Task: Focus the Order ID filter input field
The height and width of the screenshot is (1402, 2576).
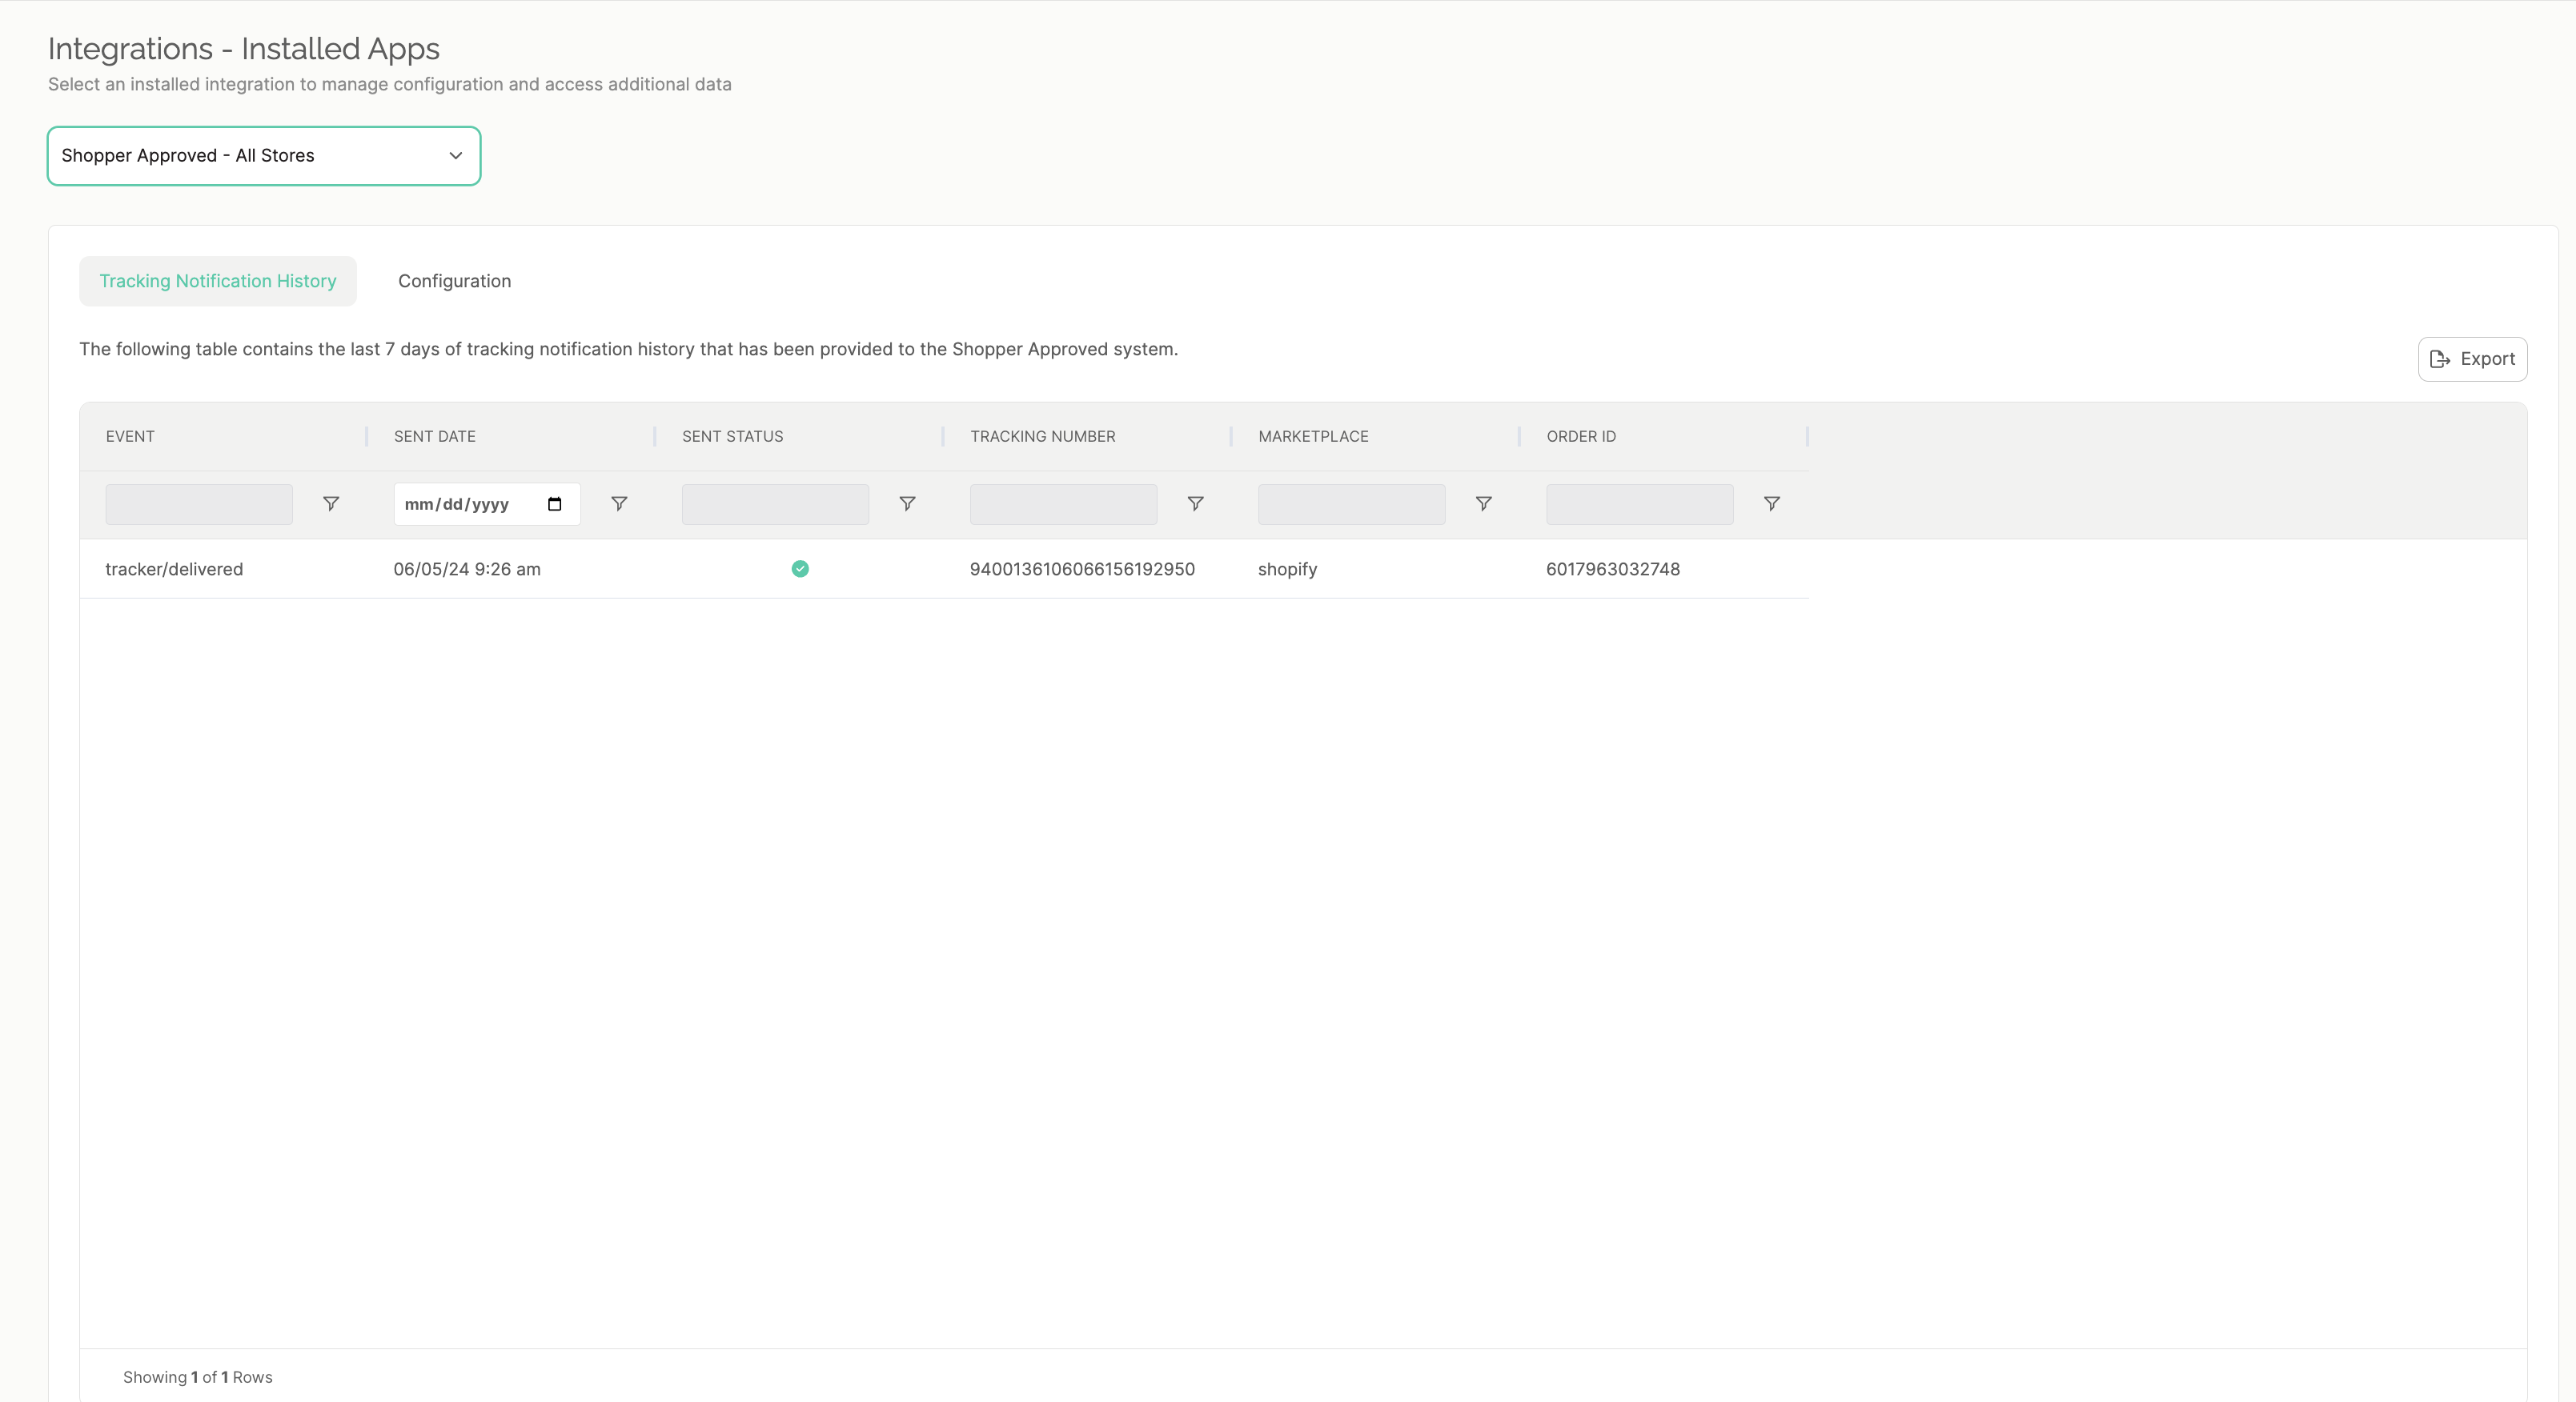Action: pos(1639,504)
